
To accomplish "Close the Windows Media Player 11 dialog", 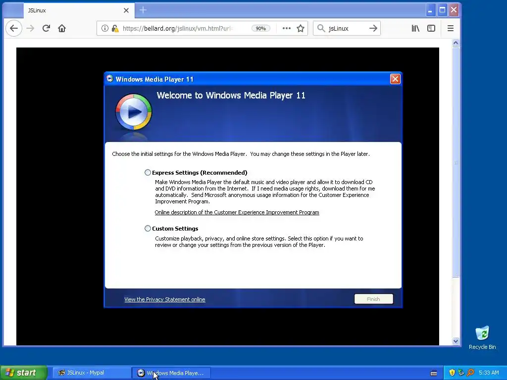I will pyautogui.click(x=395, y=79).
